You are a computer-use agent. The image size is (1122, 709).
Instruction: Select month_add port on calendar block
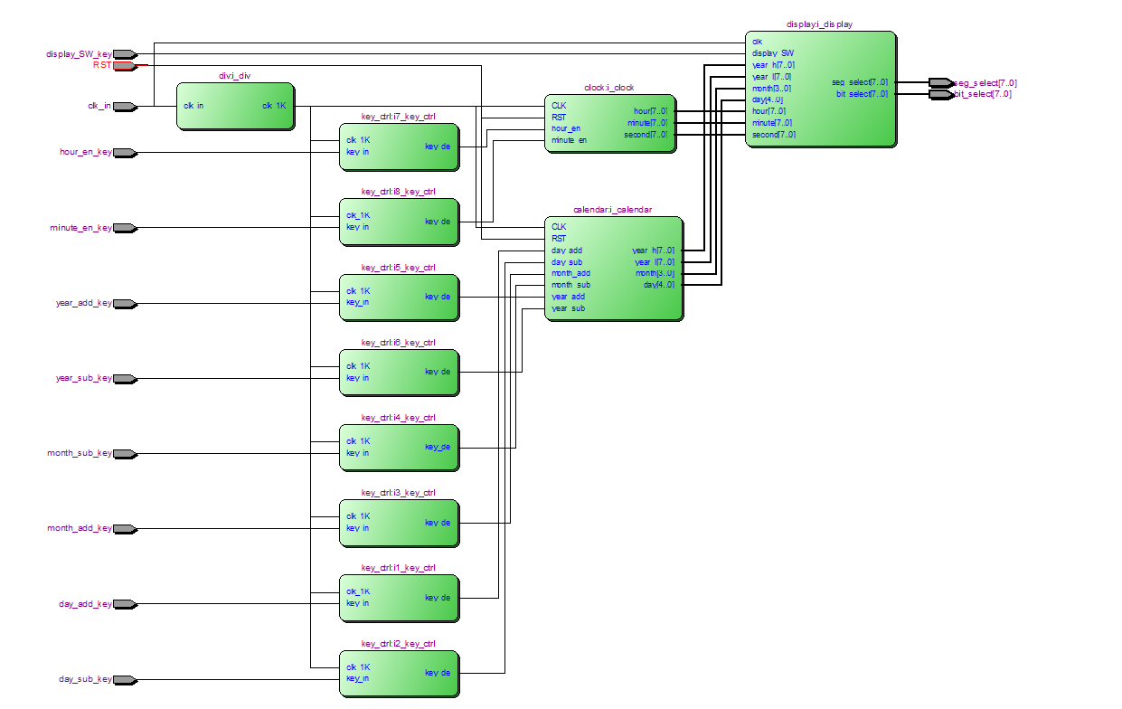[570, 273]
